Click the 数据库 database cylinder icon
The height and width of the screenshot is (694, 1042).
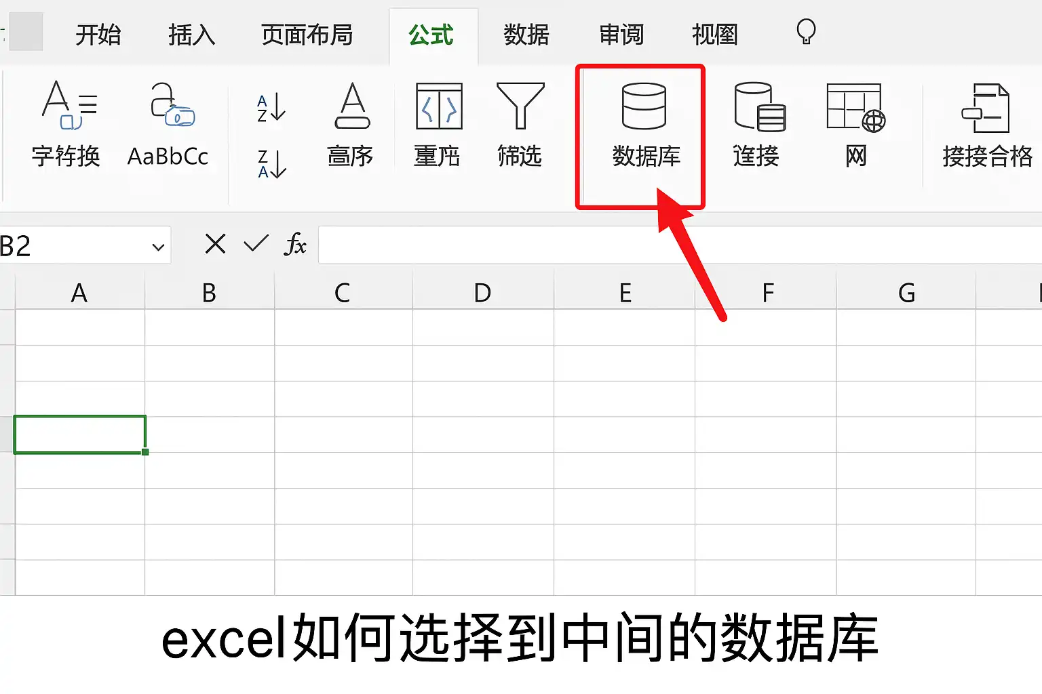pyautogui.click(x=644, y=106)
